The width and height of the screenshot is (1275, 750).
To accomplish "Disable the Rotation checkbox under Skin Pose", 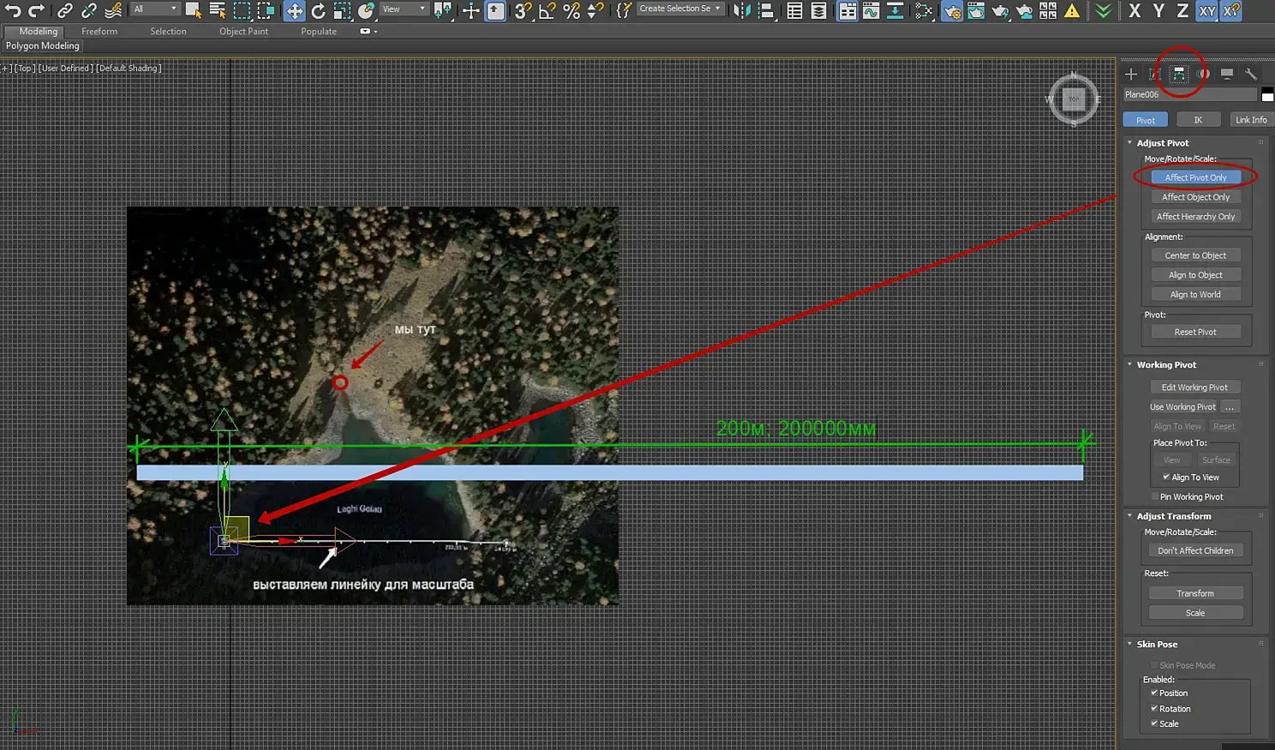I will click(1154, 709).
